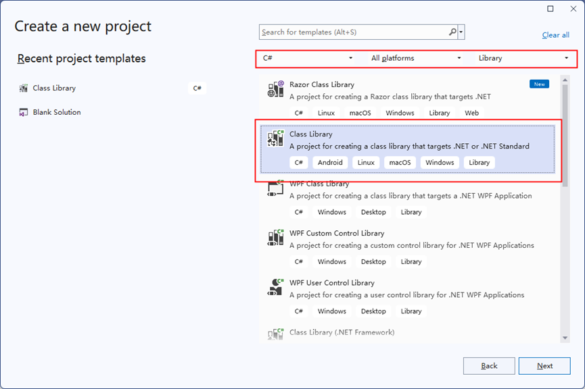Select the WPF Class Library template

[407, 201]
